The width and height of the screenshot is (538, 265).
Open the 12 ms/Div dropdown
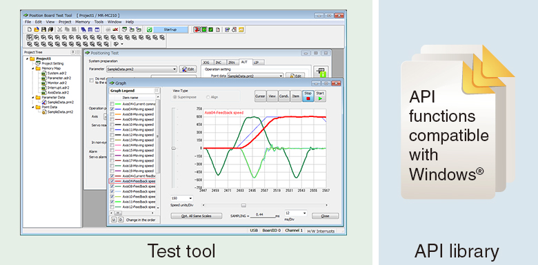tap(295, 213)
